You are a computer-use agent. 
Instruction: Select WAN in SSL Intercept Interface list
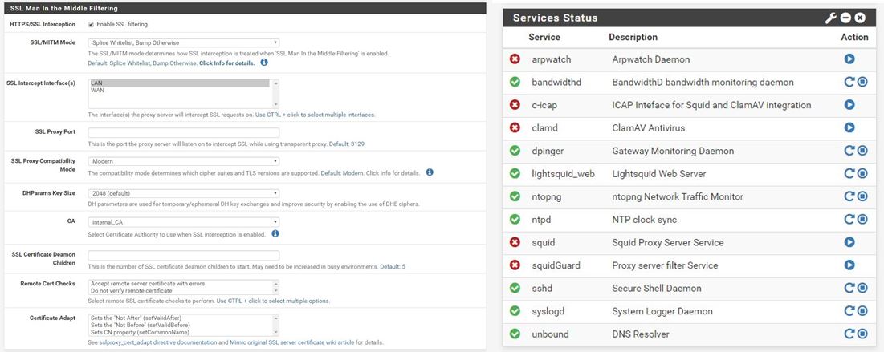pos(96,91)
